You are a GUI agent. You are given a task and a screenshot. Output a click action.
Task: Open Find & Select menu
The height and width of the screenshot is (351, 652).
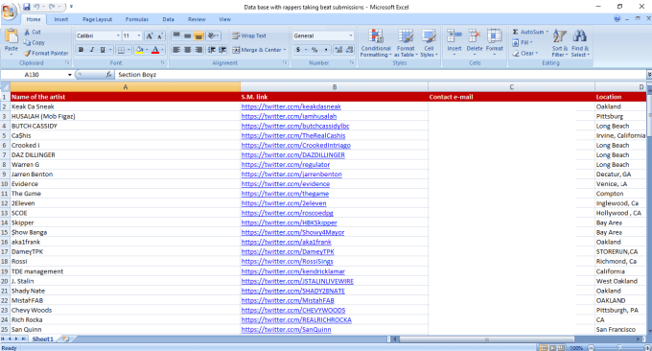580,43
